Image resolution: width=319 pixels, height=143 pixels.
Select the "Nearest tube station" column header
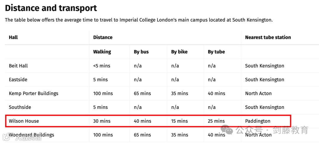[x=268, y=37]
